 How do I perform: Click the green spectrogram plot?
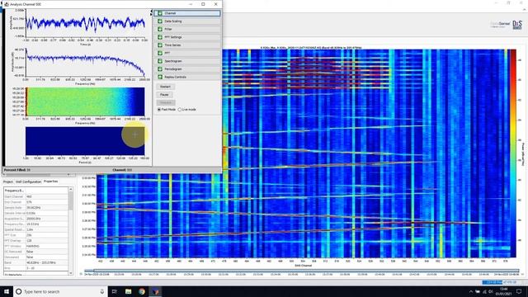click(85, 101)
